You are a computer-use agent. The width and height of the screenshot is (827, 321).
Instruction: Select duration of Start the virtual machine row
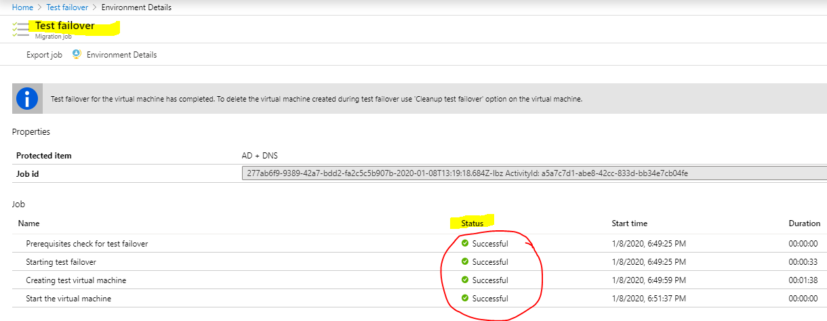point(803,299)
